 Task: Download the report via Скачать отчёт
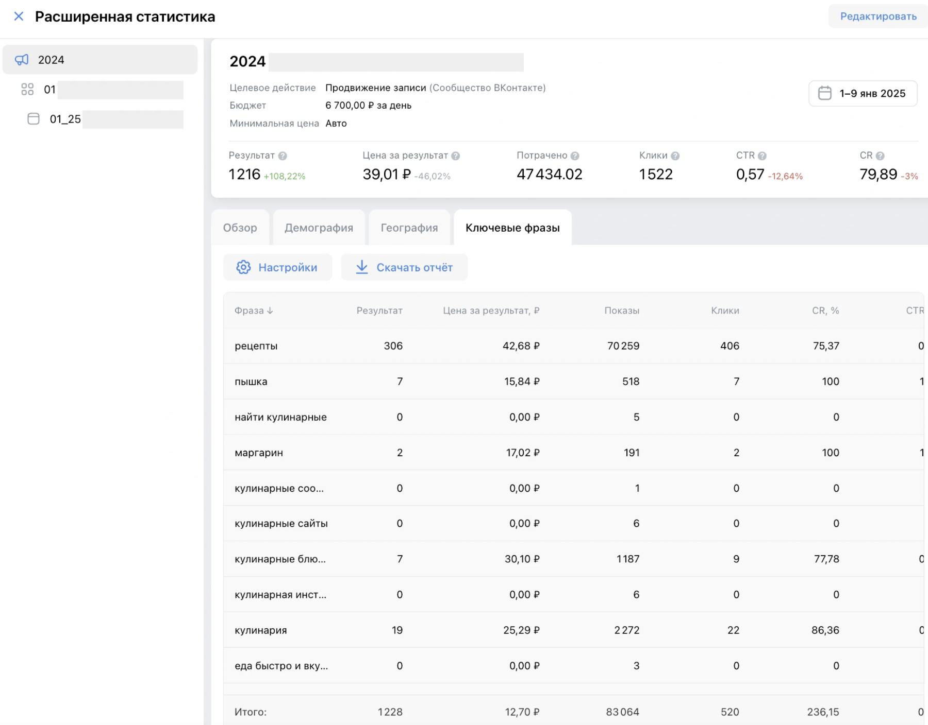(404, 267)
